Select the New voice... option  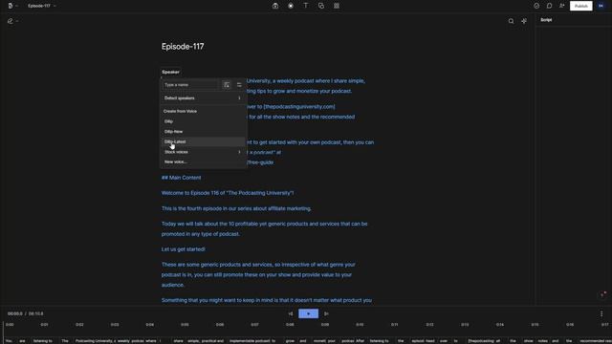click(203, 161)
